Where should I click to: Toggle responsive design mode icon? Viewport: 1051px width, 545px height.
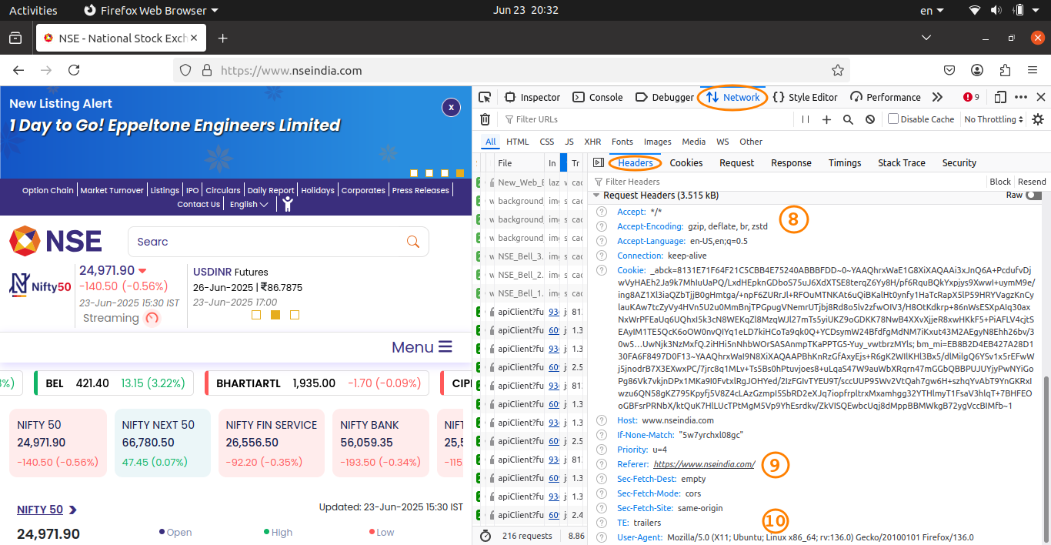tap(1000, 97)
